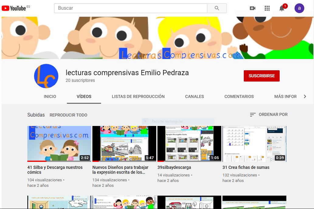Open the notifications bell

tap(282, 8)
